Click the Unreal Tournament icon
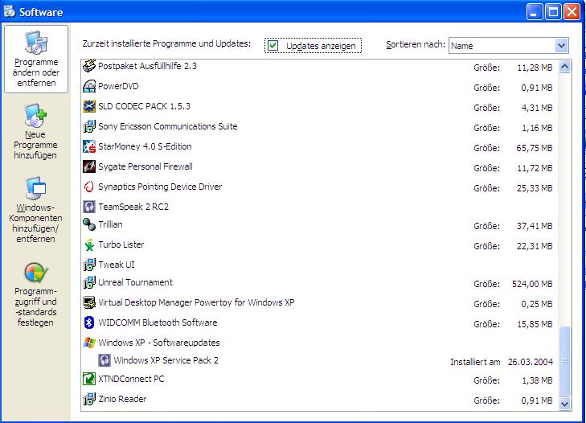The height and width of the screenshot is (423, 586). 89,283
